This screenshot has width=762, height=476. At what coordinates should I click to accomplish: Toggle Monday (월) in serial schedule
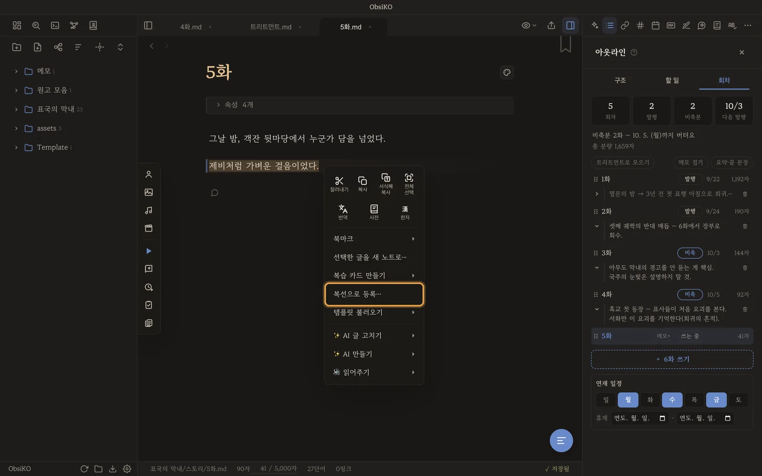pyautogui.click(x=628, y=400)
